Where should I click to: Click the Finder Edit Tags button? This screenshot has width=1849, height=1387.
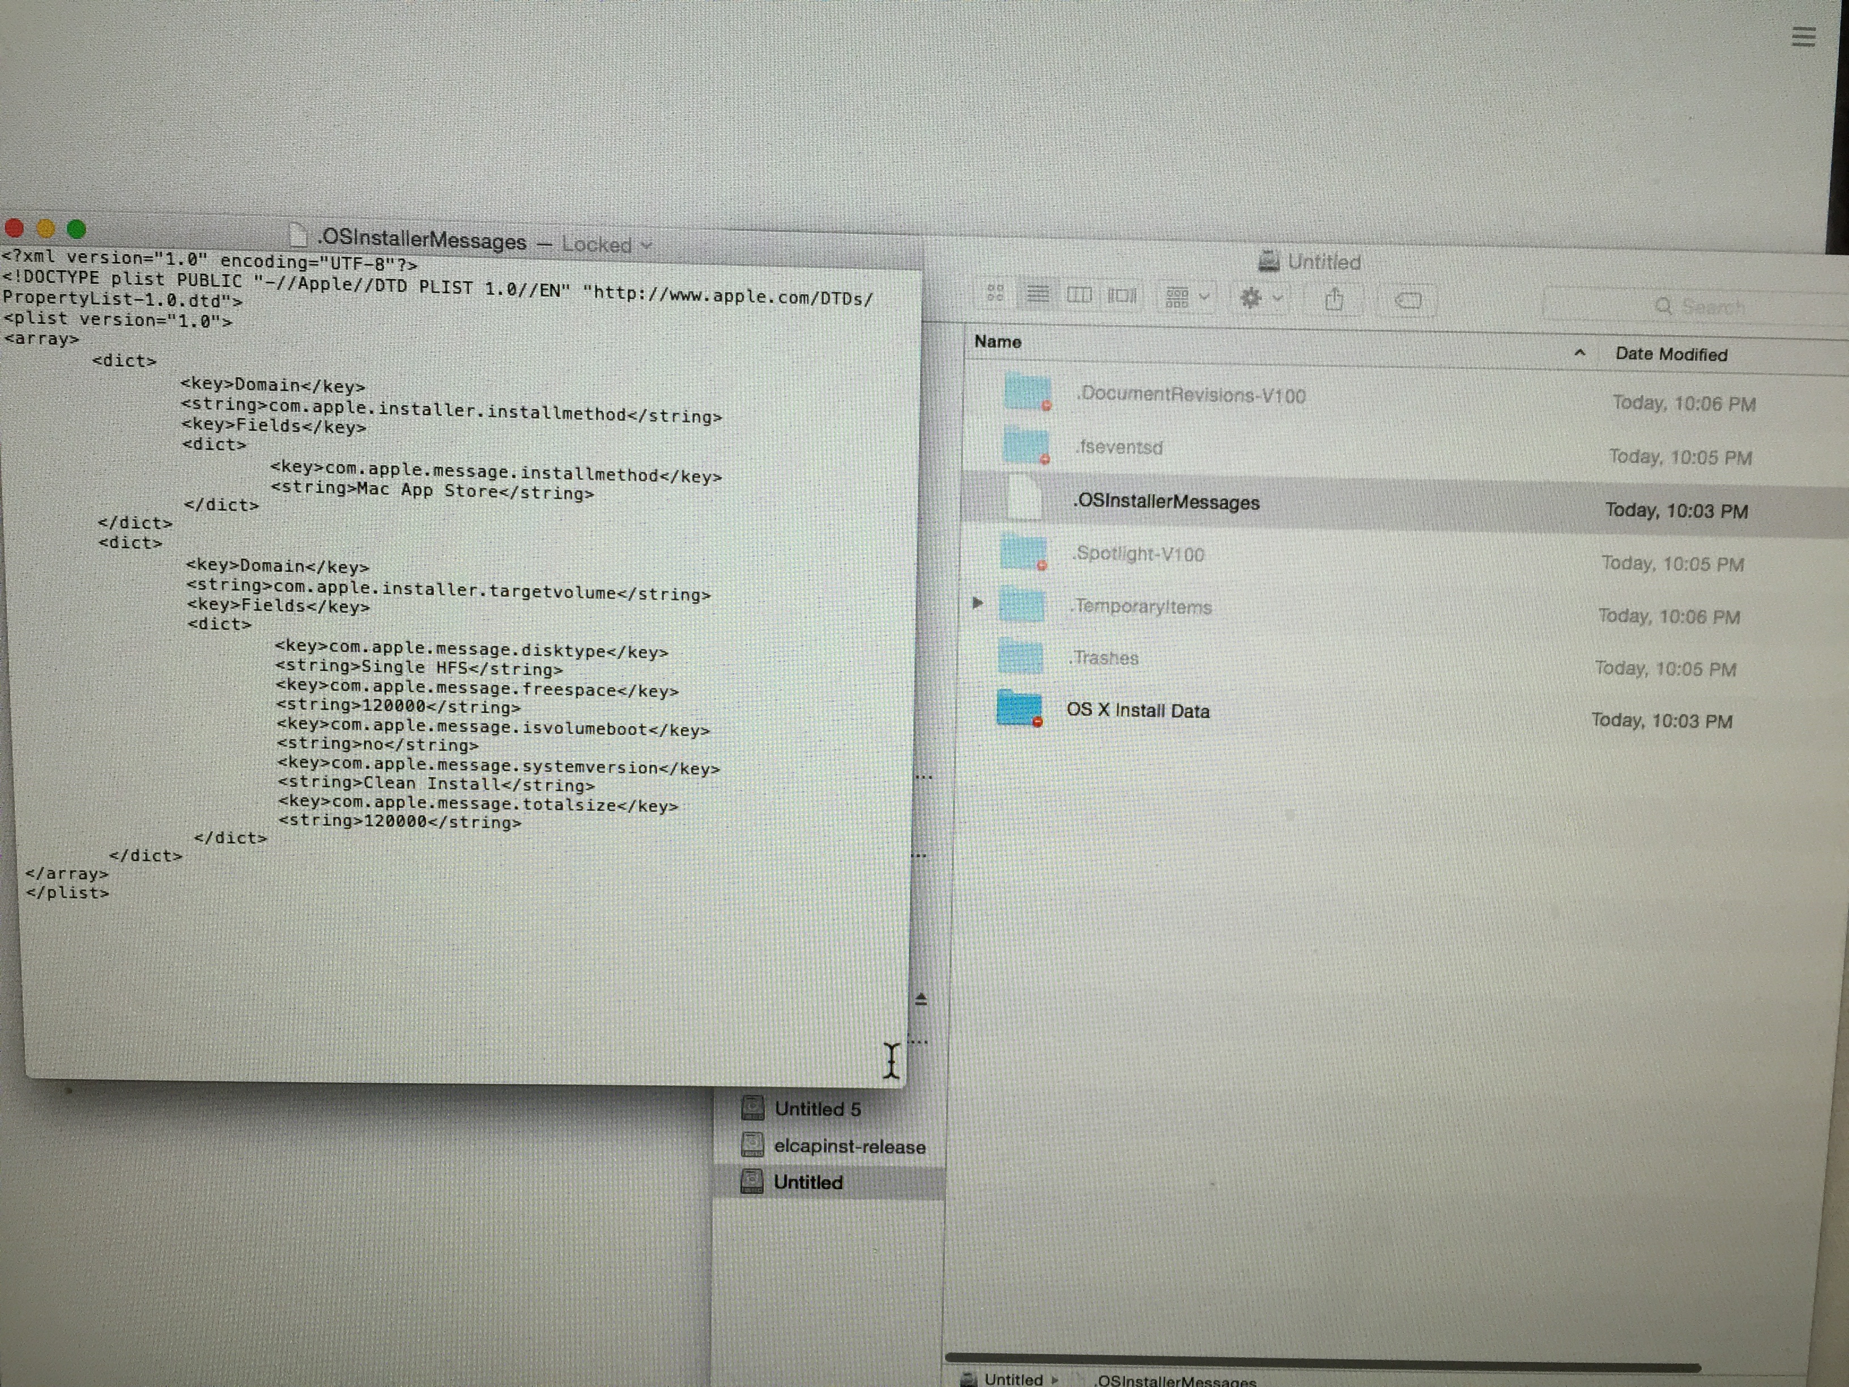pos(1408,300)
